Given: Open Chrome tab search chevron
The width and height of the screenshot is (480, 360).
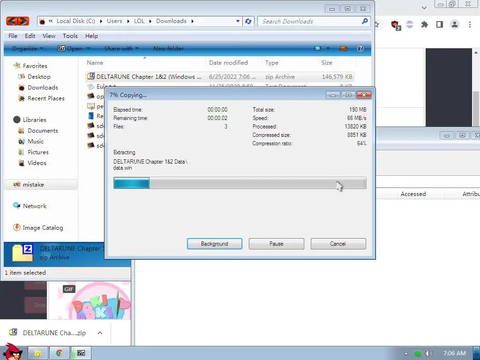Looking at the screenshot, I should click(424, 7).
